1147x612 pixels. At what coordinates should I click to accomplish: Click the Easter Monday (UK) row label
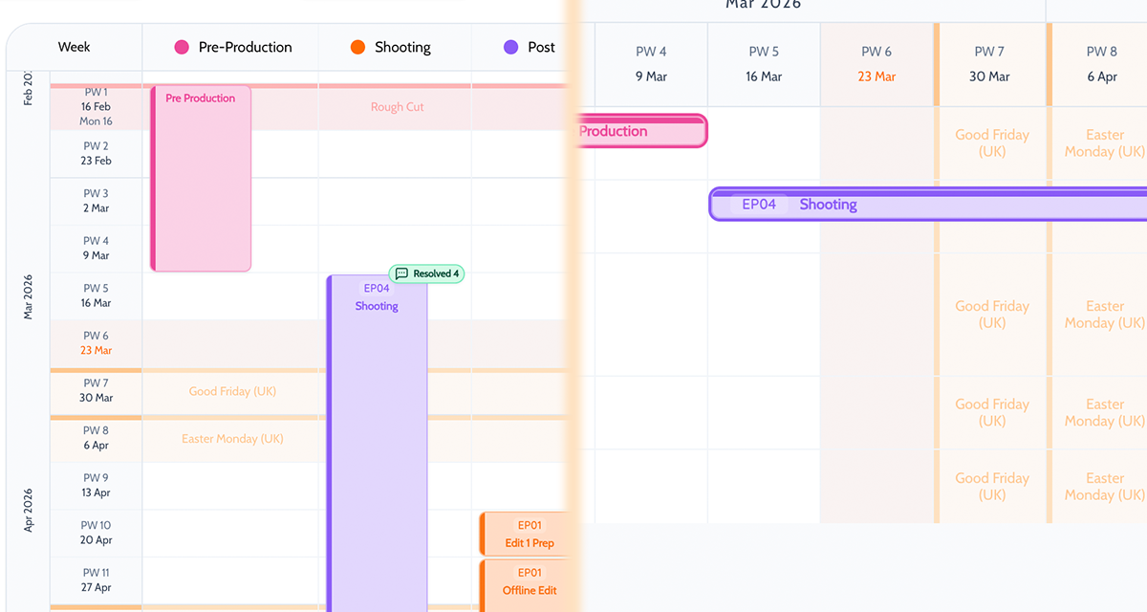point(232,439)
